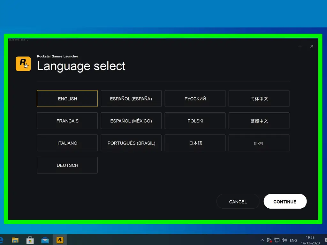Image resolution: width=327 pixels, height=245 pixels.
Task: Pick 한국어 Korean language option
Action: point(259,143)
